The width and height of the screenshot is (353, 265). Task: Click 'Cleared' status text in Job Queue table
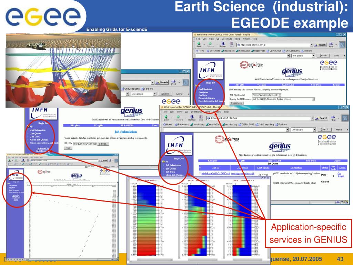coord(325,181)
